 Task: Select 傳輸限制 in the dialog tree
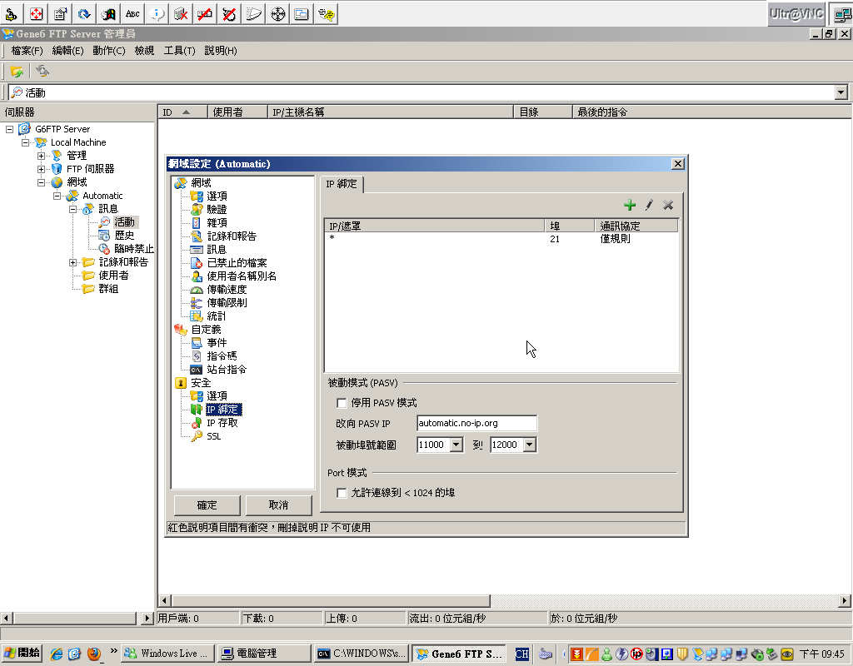tap(227, 303)
